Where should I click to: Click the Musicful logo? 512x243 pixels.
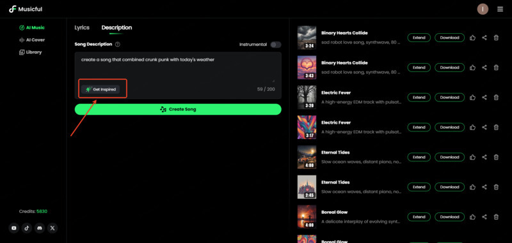[x=26, y=9]
